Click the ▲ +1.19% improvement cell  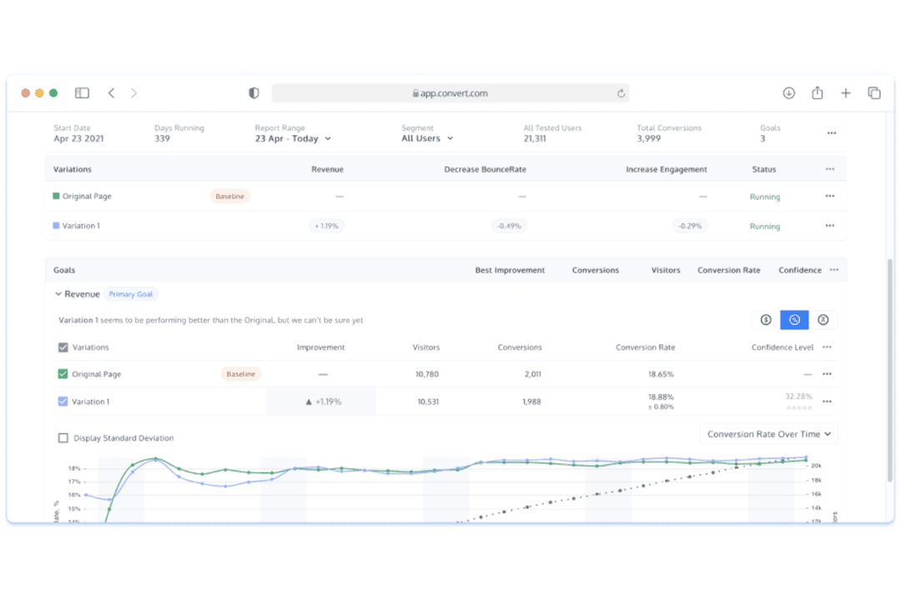click(321, 402)
